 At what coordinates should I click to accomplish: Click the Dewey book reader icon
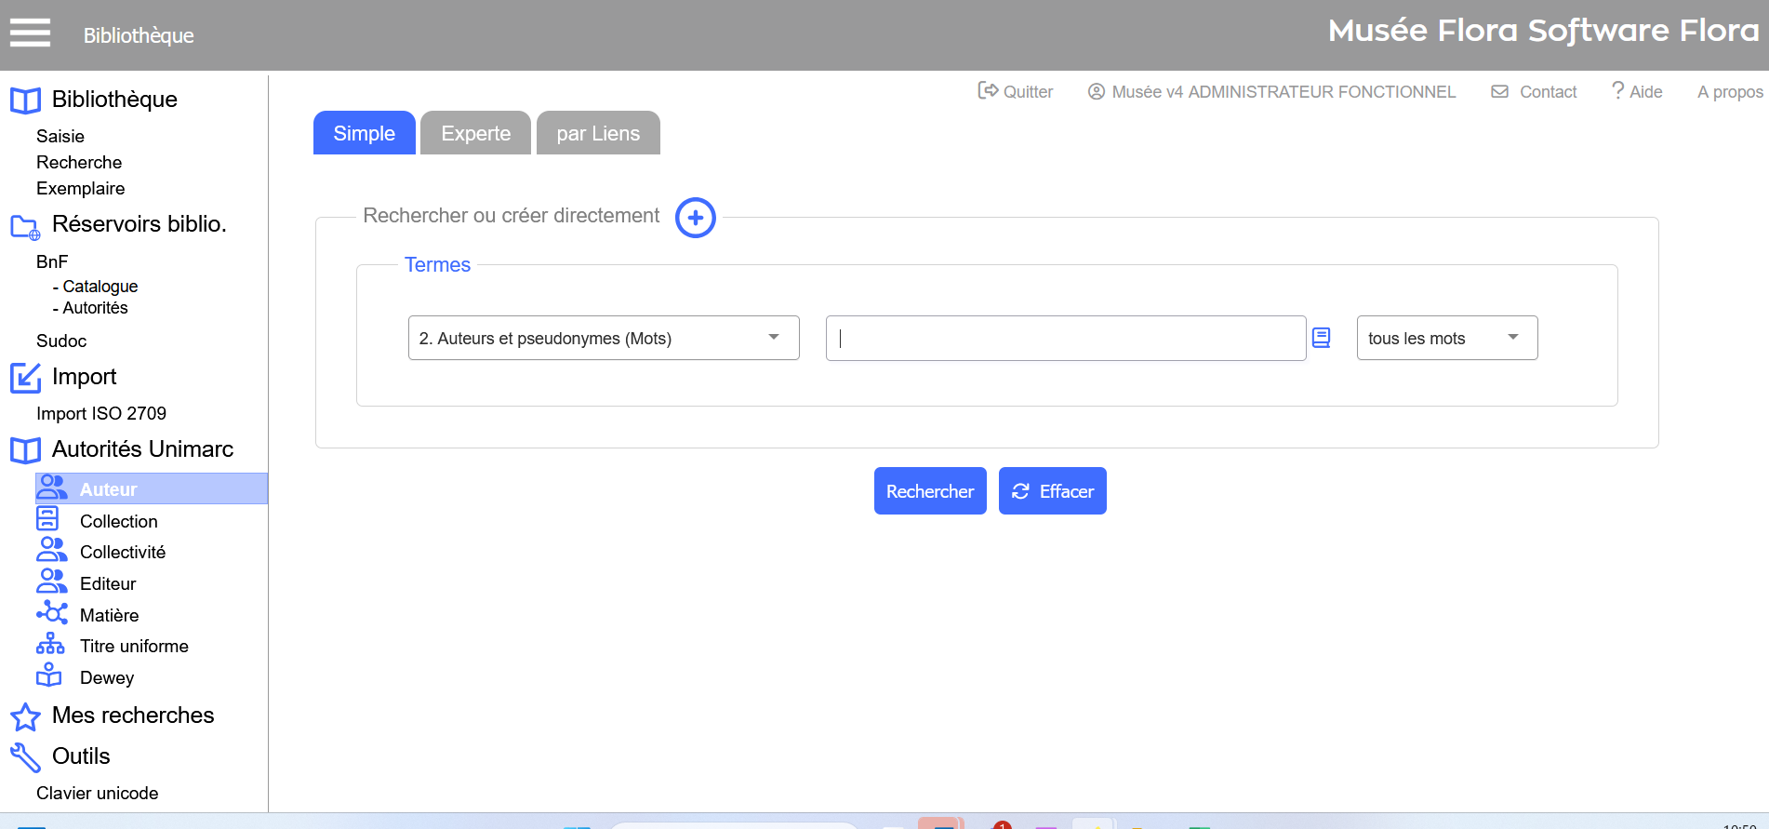tap(49, 675)
